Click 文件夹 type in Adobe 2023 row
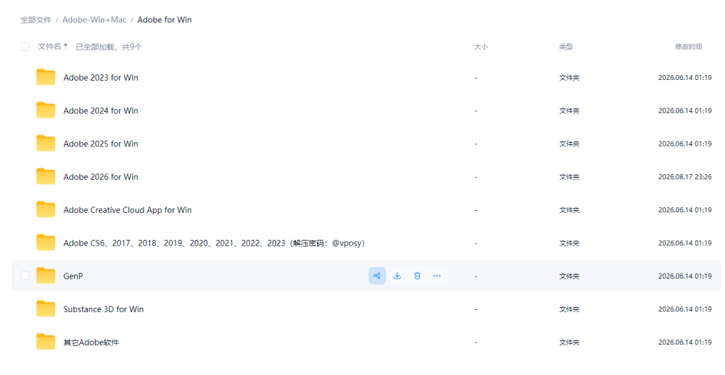Viewport: 725px width, 375px height. (x=569, y=78)
